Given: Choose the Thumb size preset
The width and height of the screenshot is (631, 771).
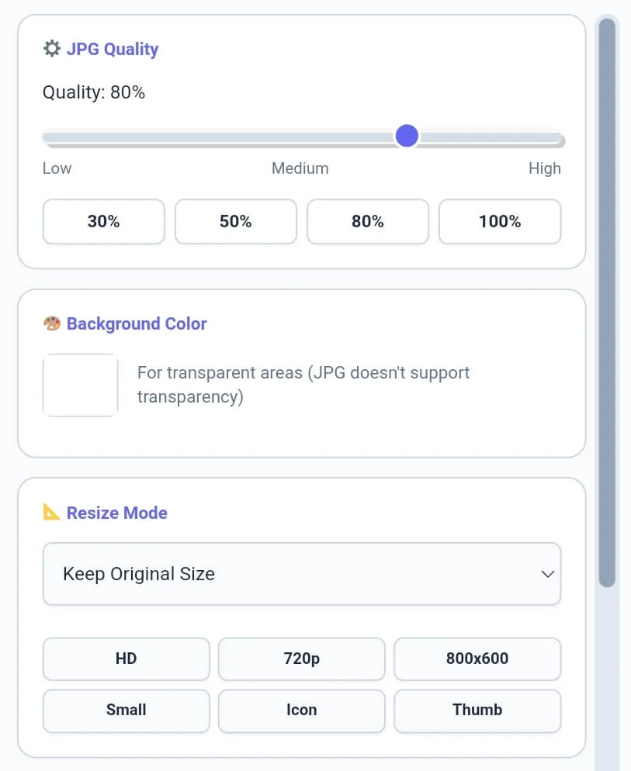Looking at the screenshot, I should (x=477, y=710).
